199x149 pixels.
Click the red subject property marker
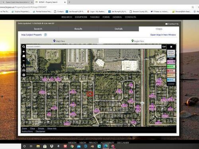[90, 94]
